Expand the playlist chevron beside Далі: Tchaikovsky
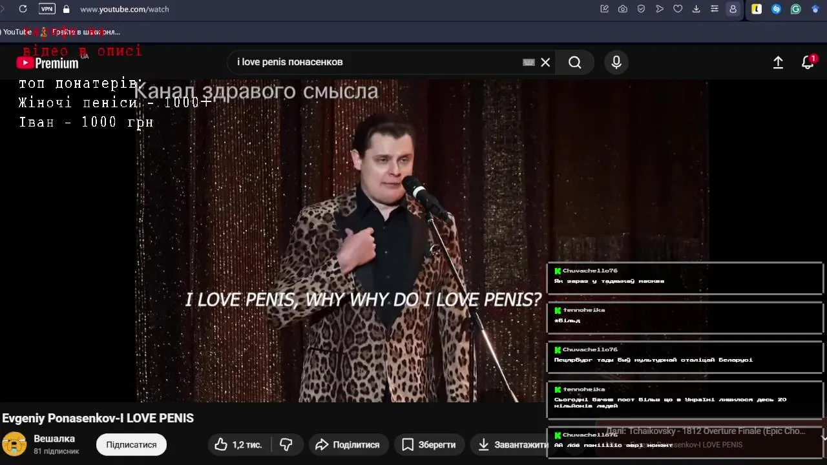 click(x=823, y=437)
